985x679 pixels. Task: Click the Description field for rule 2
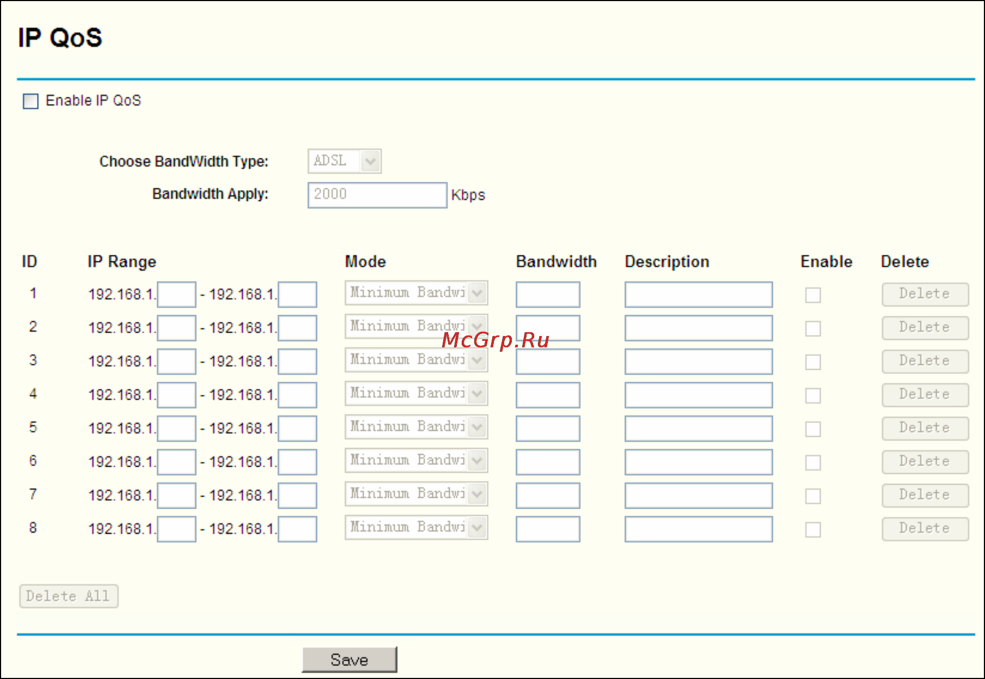[699, 328]
